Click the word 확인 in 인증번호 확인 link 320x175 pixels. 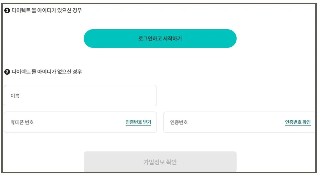pos(306,122)
